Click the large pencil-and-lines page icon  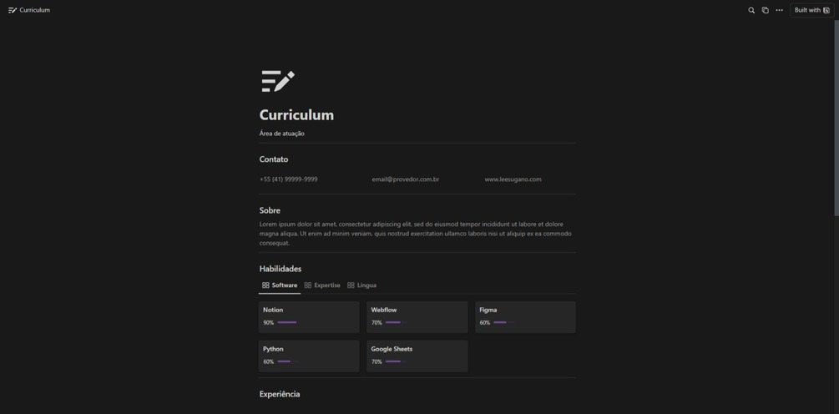coord(278,81)
